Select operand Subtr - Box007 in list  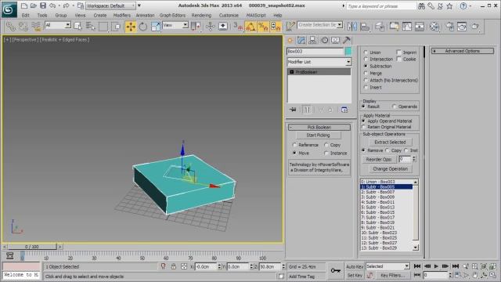(386, 192)
